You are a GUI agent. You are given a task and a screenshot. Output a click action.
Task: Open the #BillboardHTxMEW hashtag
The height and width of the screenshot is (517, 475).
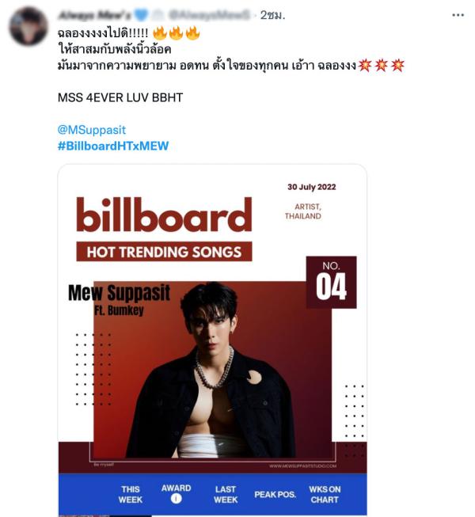(x=113, y=146)
